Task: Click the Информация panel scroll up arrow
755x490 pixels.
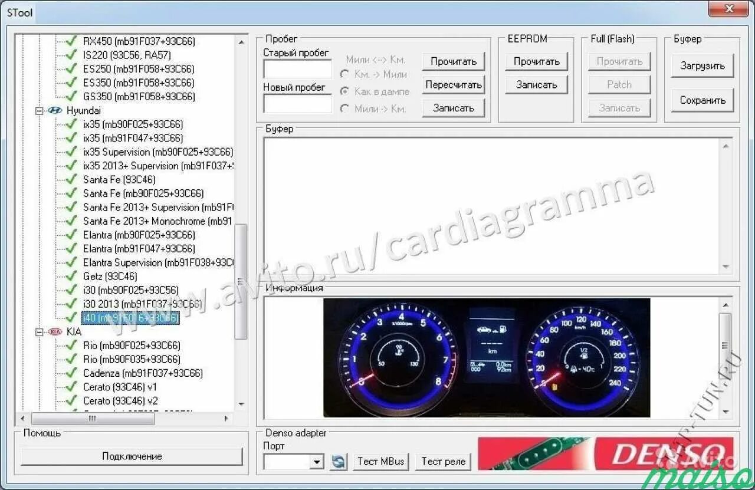Action: point(726,305)
